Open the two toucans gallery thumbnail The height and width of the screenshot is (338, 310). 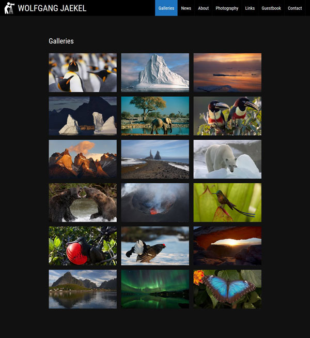pos(227,116)
